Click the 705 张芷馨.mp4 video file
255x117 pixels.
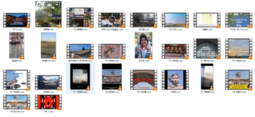point(143,80)
